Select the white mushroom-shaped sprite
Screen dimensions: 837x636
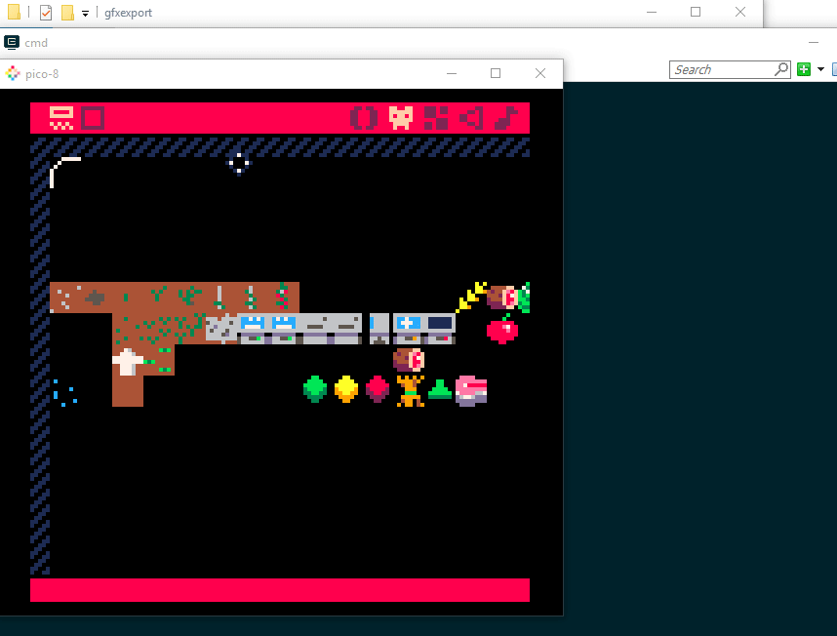point(128,362)
